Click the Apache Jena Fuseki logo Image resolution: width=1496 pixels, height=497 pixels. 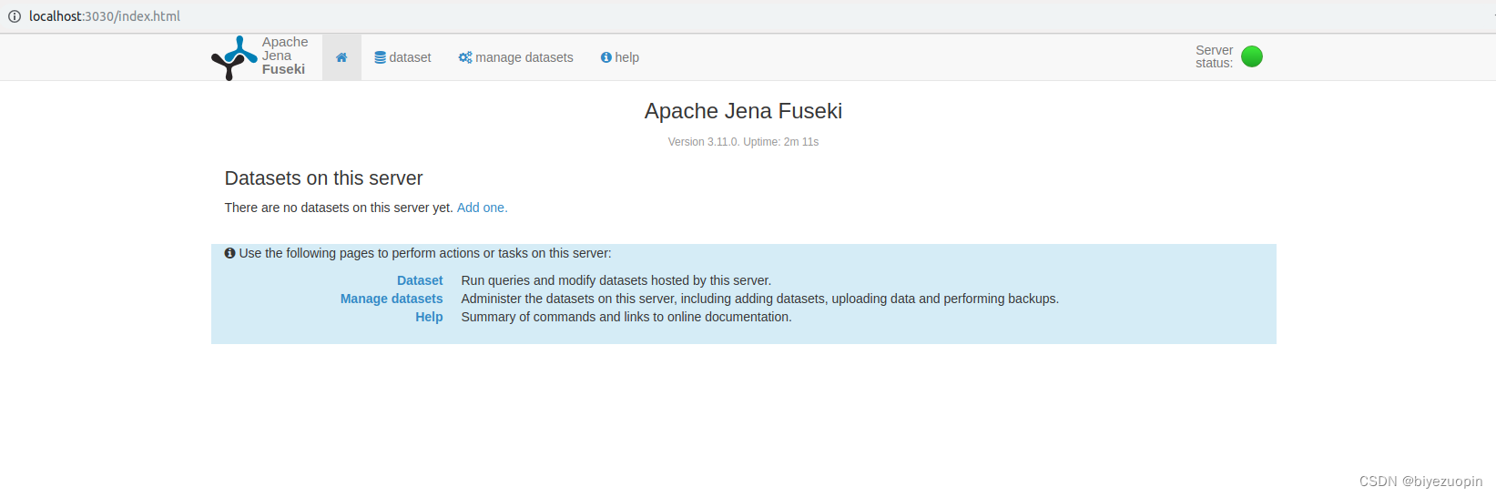tap(234, 57)
